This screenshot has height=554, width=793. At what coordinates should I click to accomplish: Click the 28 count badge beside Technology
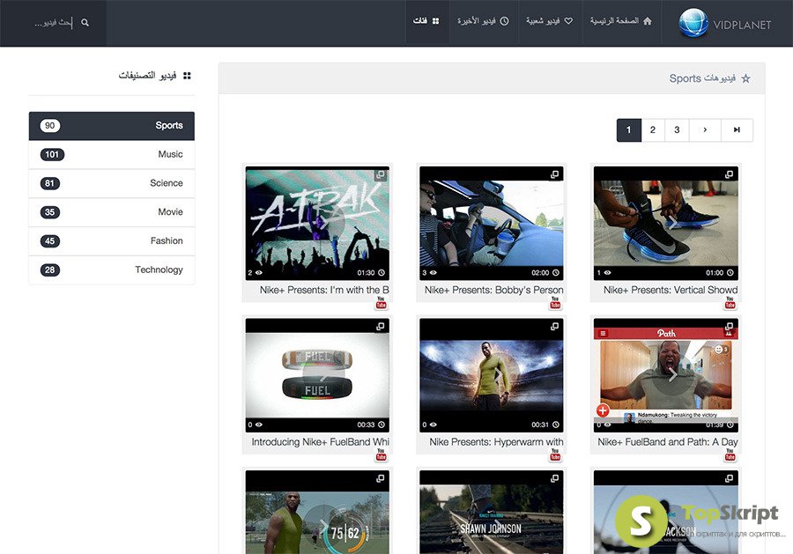coord(50,270)
